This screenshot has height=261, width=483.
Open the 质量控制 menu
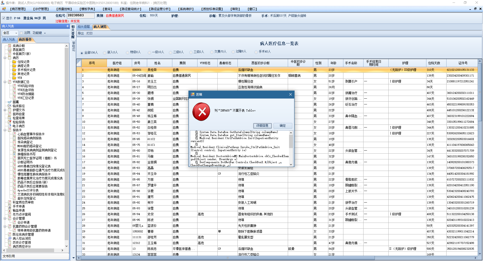[x=64, y=9]
